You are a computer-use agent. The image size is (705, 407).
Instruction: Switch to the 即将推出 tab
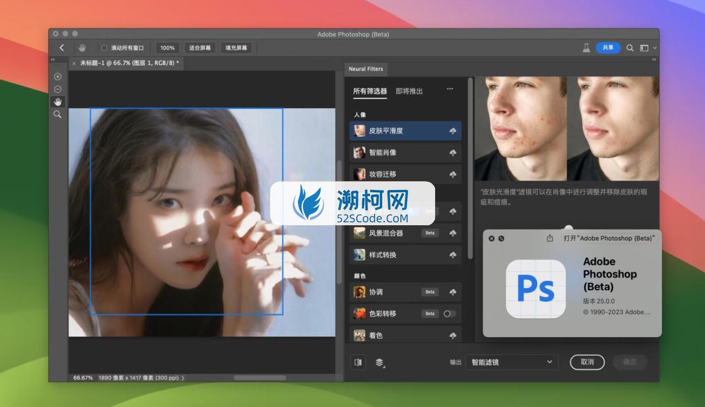click(x=409, y=91)
